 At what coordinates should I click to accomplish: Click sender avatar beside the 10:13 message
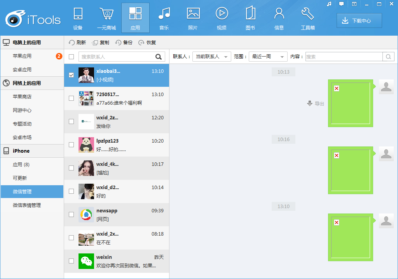point(386,87)
